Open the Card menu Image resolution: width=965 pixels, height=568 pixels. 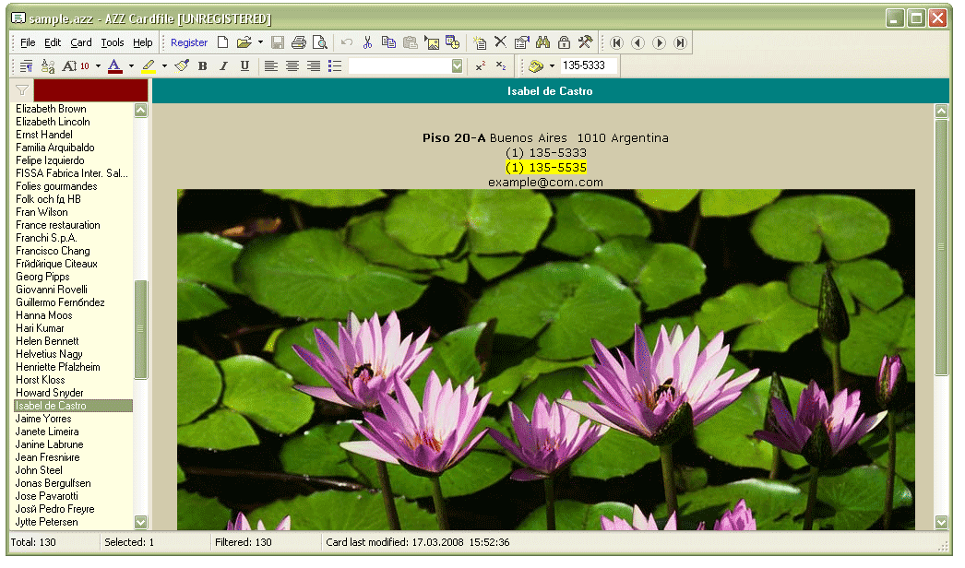click(x=80, y=42)
